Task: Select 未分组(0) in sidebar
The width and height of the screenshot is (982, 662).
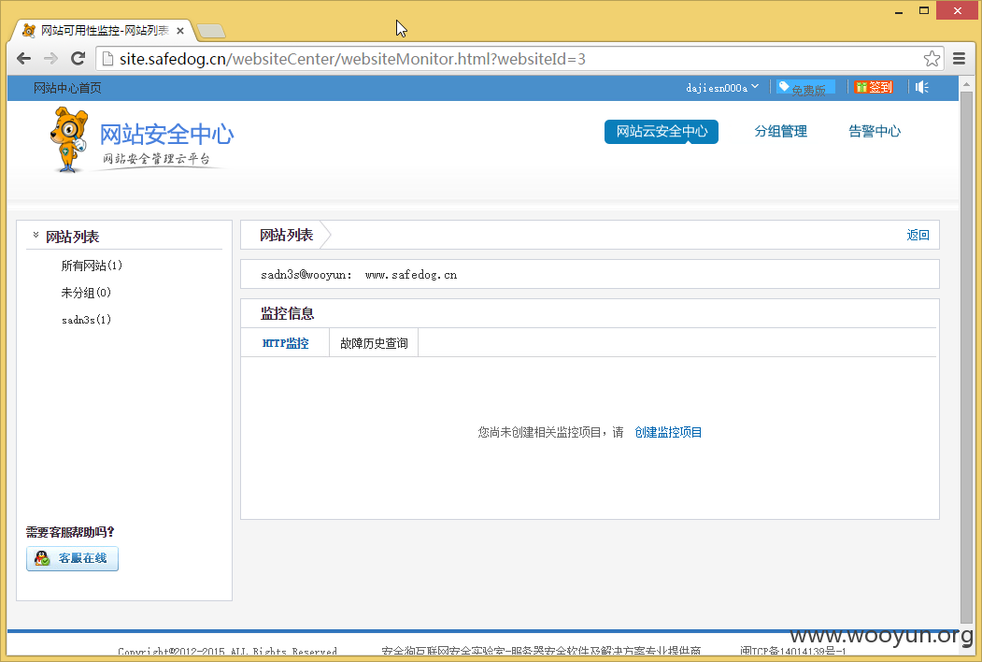Action: click(86, 293)
